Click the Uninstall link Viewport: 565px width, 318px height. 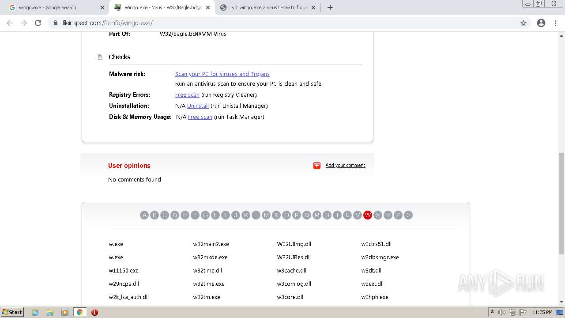coord(198,106)
